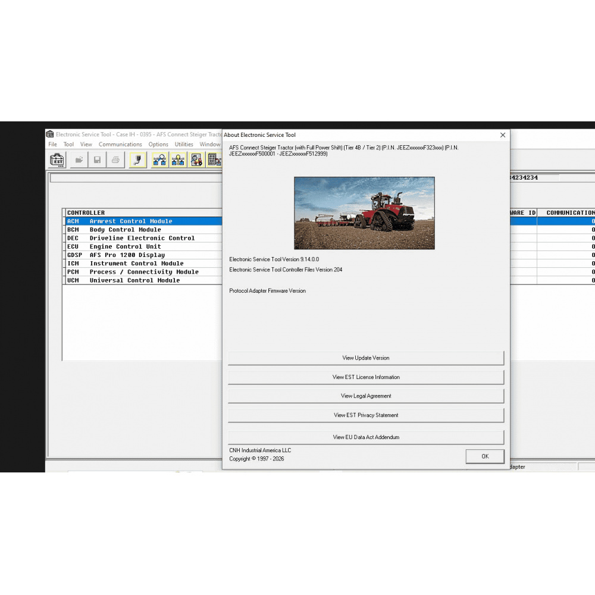The image size is (595, 595).
Task: Click the data monitor toolbar icon
Action: (214, 159)
